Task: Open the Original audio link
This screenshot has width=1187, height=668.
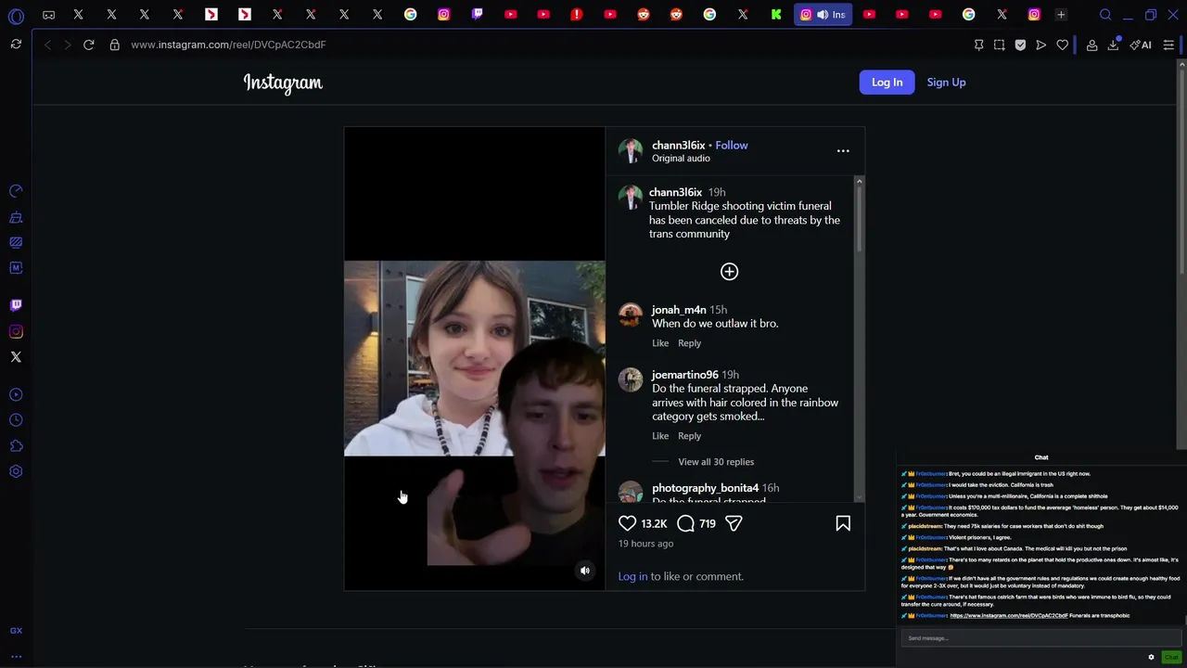Action: click(x=681, y=159)
